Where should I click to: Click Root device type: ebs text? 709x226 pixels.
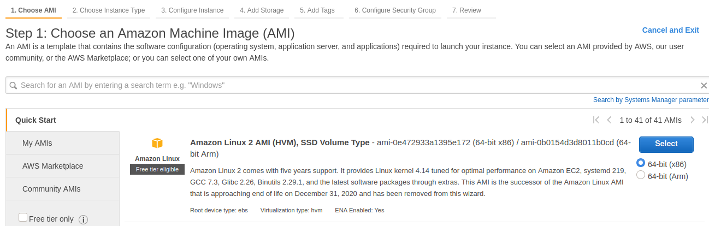pyautogui.click(x=219, y=210)
